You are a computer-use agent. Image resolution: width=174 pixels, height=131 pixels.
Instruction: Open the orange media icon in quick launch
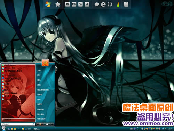(x=15, y=129)
